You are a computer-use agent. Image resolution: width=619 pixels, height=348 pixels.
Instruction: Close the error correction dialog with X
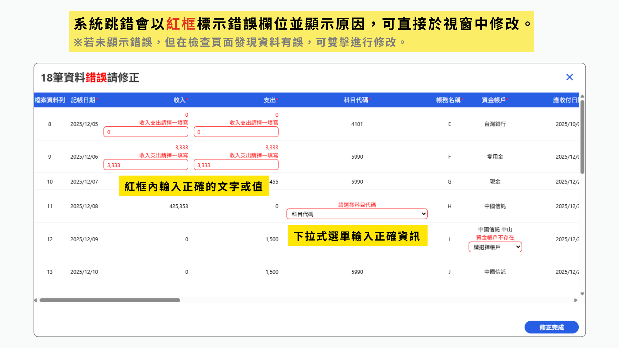[569, 77]
